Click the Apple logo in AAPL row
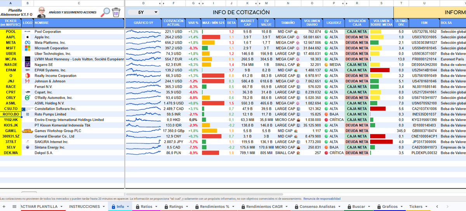Viewport: 466px width, 211px height. click(27, 37)
